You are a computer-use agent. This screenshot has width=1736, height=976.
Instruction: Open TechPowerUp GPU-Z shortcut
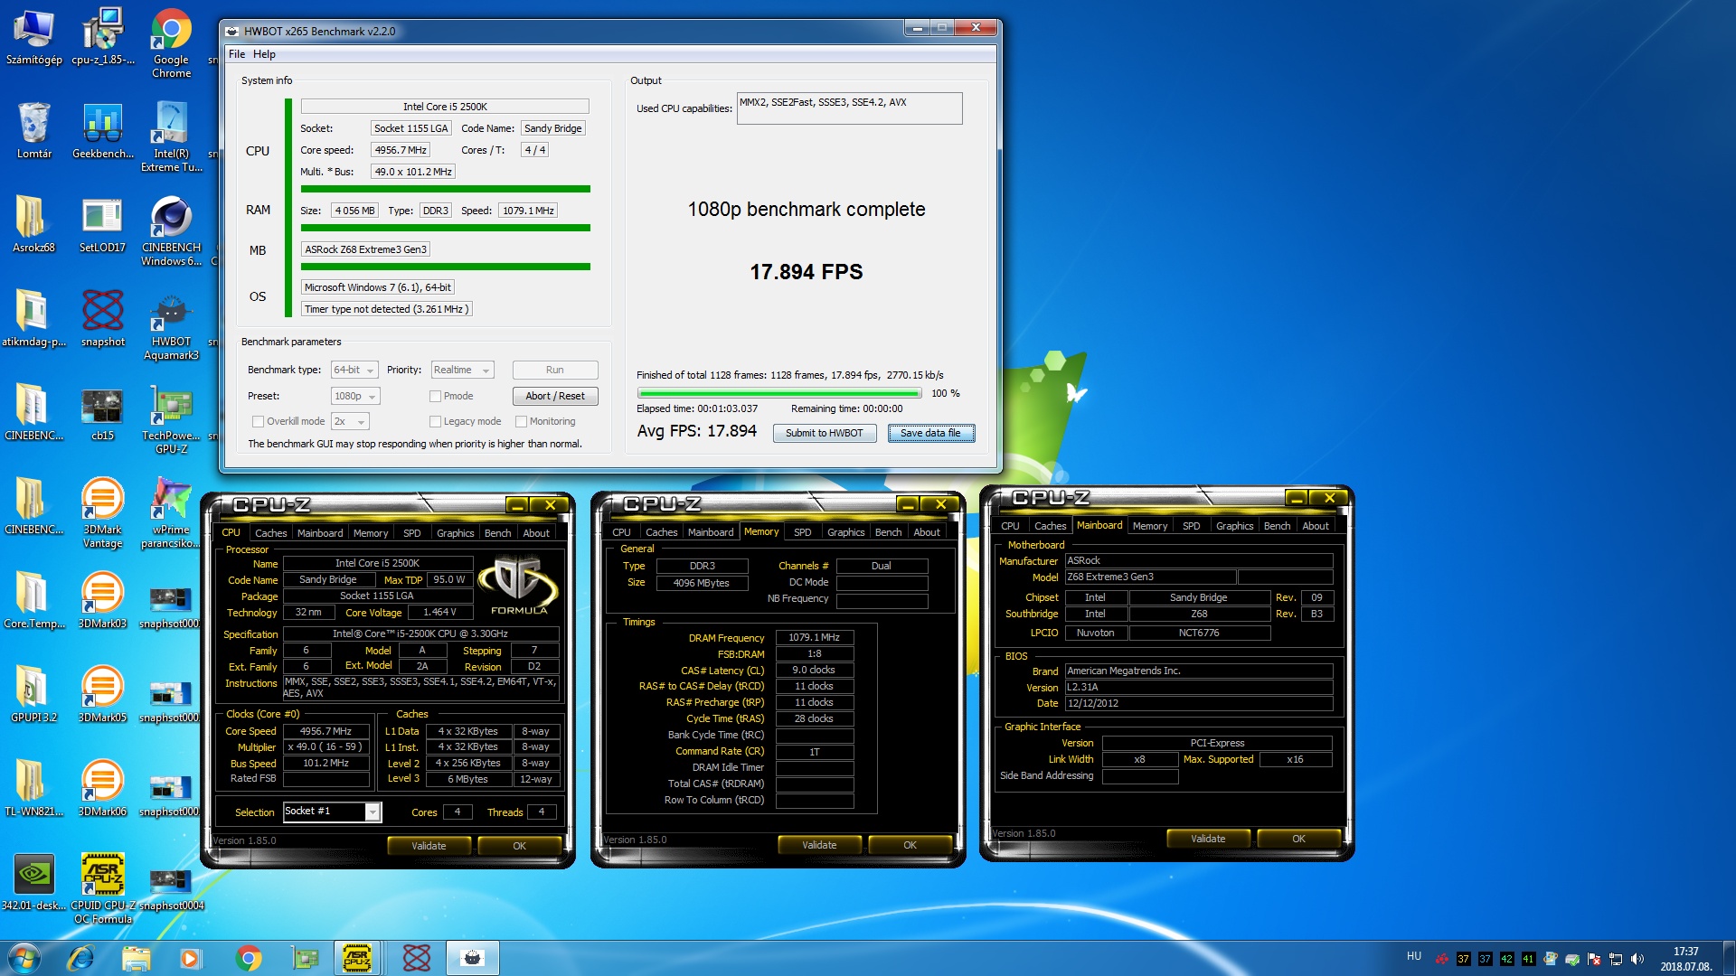(171, 419)
